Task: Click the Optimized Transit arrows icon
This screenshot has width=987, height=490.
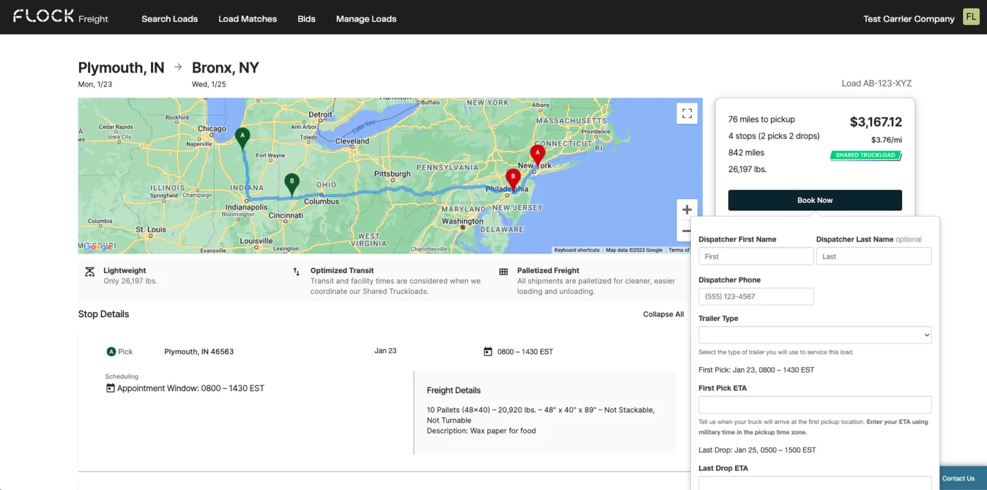Action: (x=296, y=272)
